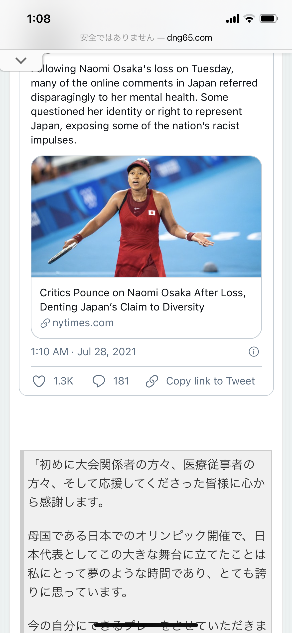
Task: Tap the copy link chain icon
Action: [152, 381]
